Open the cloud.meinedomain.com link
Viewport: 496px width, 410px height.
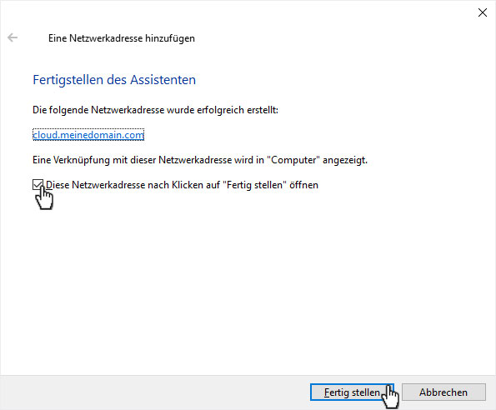point(88,135)
